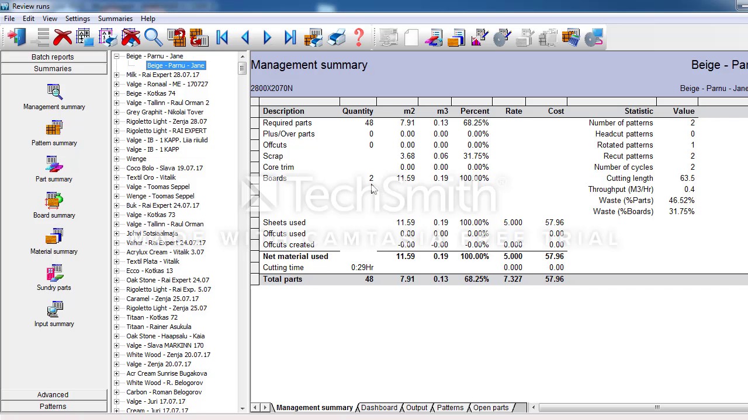748x420 pixels.
Task: Expand the Coco Bolo - Slava 19.07.17 node
Action: click(x=116, y=168)
